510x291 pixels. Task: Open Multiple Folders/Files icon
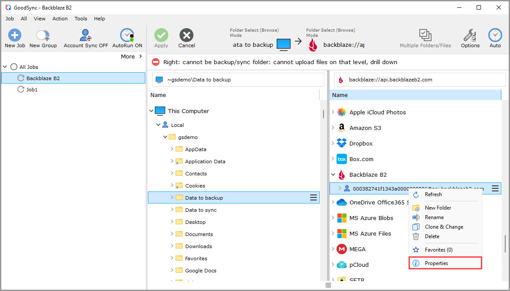click(x=425, y=35)
